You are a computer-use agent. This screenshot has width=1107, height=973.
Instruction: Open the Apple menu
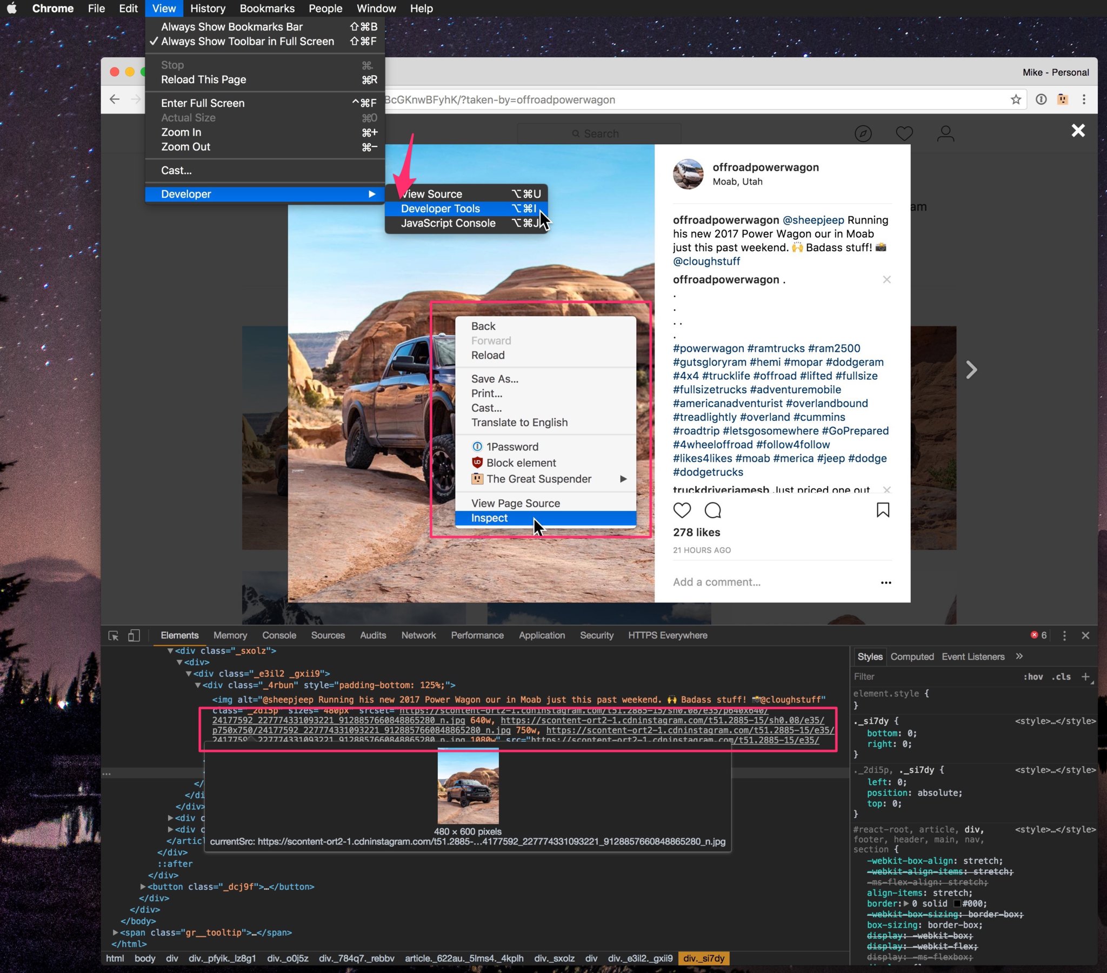click(11, 8)
